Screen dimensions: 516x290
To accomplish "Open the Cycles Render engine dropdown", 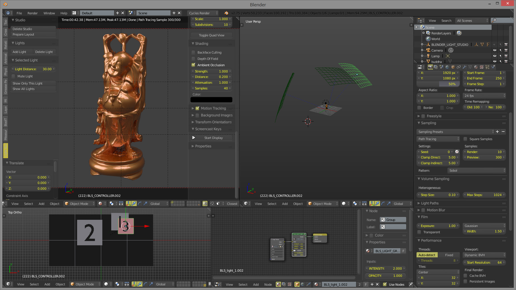I will click(202, 13).
